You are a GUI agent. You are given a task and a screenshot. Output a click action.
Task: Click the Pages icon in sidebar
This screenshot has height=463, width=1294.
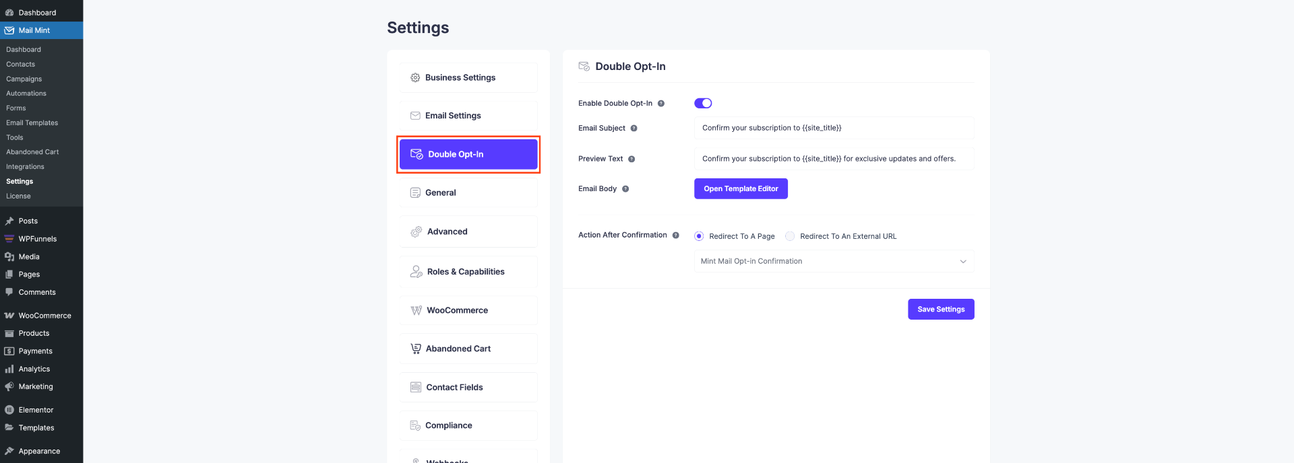pyautogui.click(x=9, y=275)
